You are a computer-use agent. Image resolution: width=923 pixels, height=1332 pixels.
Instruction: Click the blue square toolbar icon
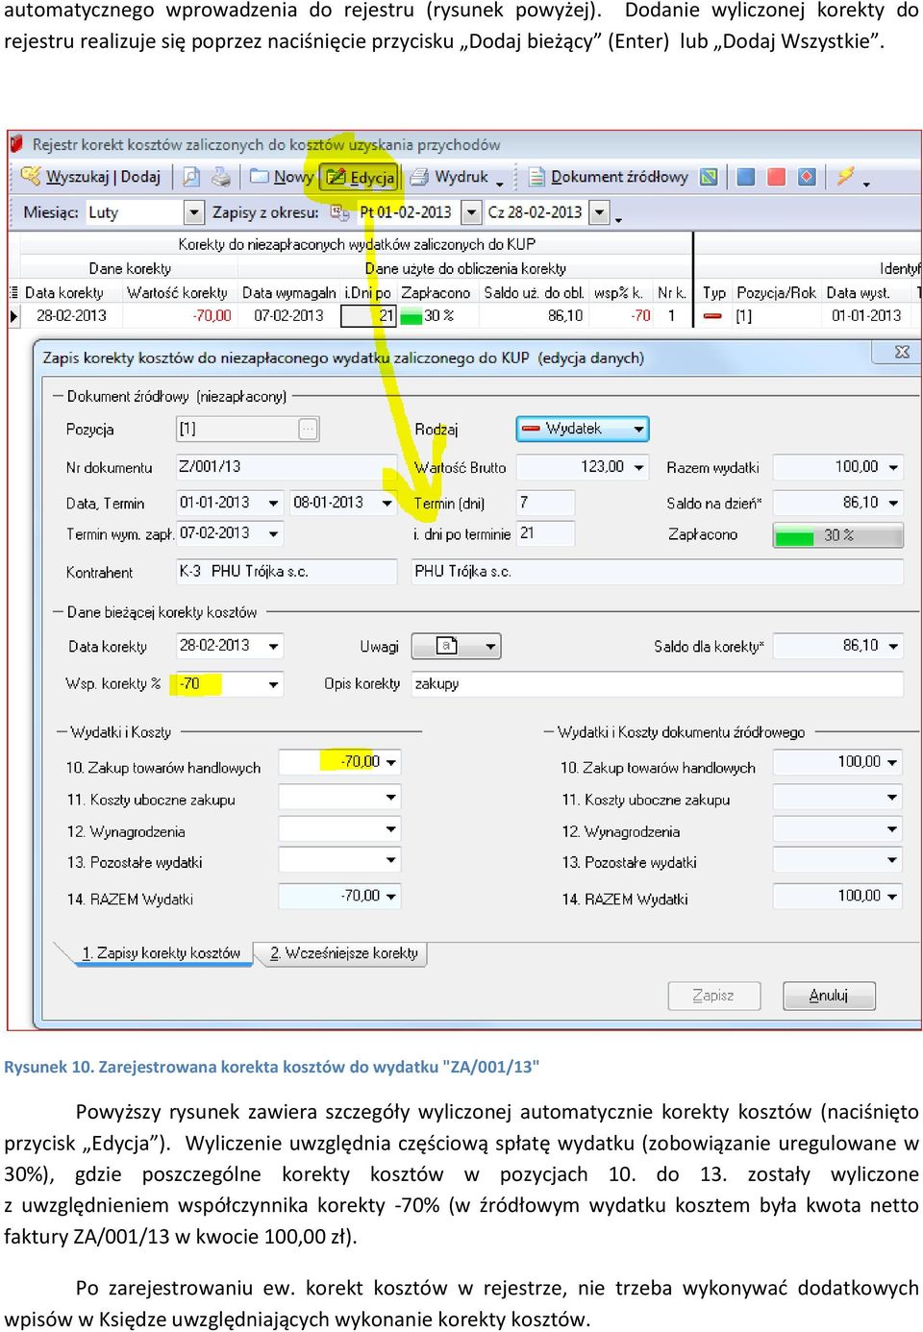pos(746,177)
